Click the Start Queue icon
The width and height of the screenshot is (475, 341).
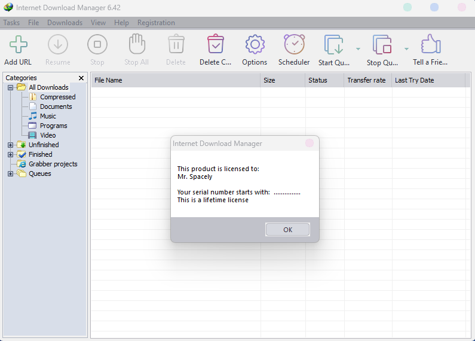pyautogui.click(x=333, y=45)
